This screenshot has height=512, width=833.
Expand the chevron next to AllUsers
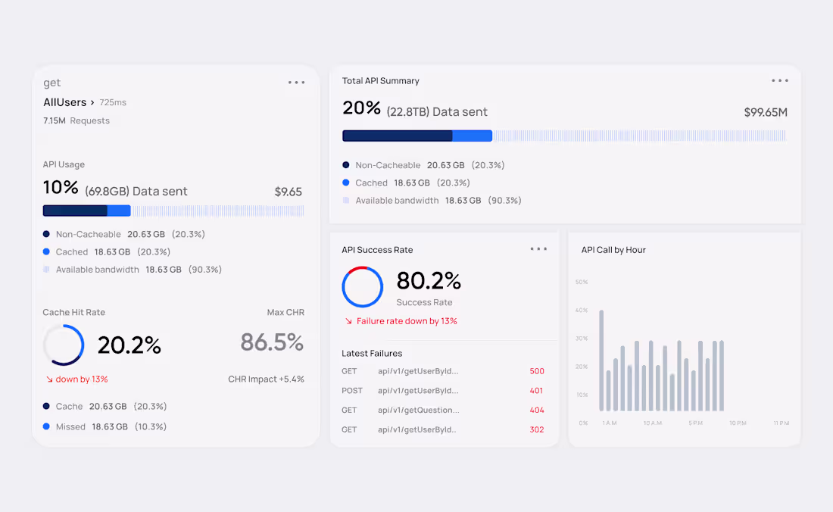92,102
